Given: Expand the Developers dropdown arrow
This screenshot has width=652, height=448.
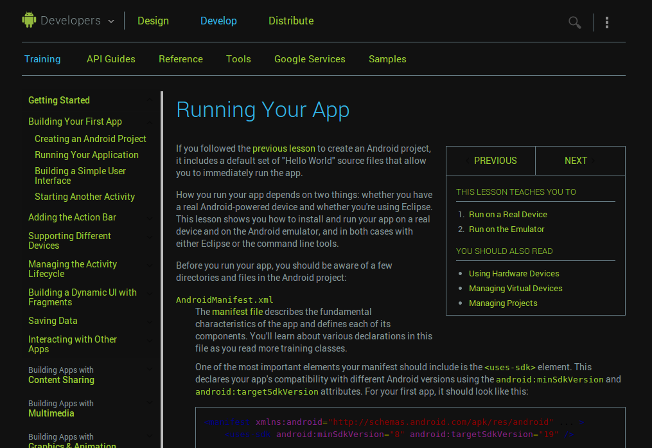Looking at the screenshot, I should tap(111, 21).
